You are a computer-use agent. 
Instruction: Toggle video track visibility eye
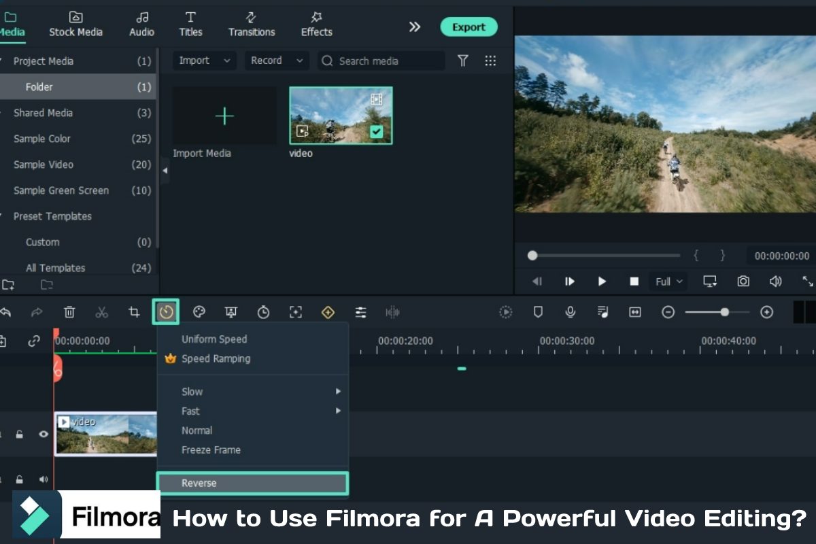point(44,434)
